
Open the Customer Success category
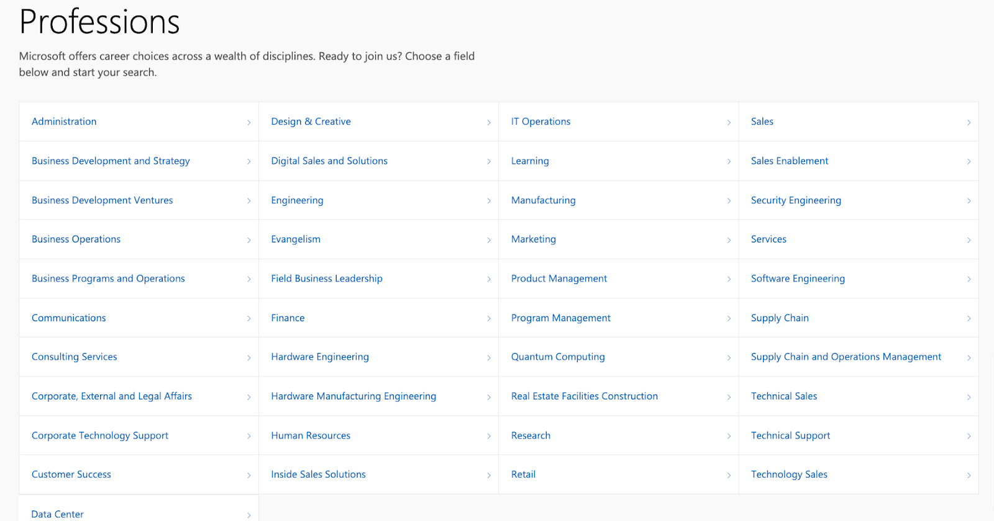(71, 474)
